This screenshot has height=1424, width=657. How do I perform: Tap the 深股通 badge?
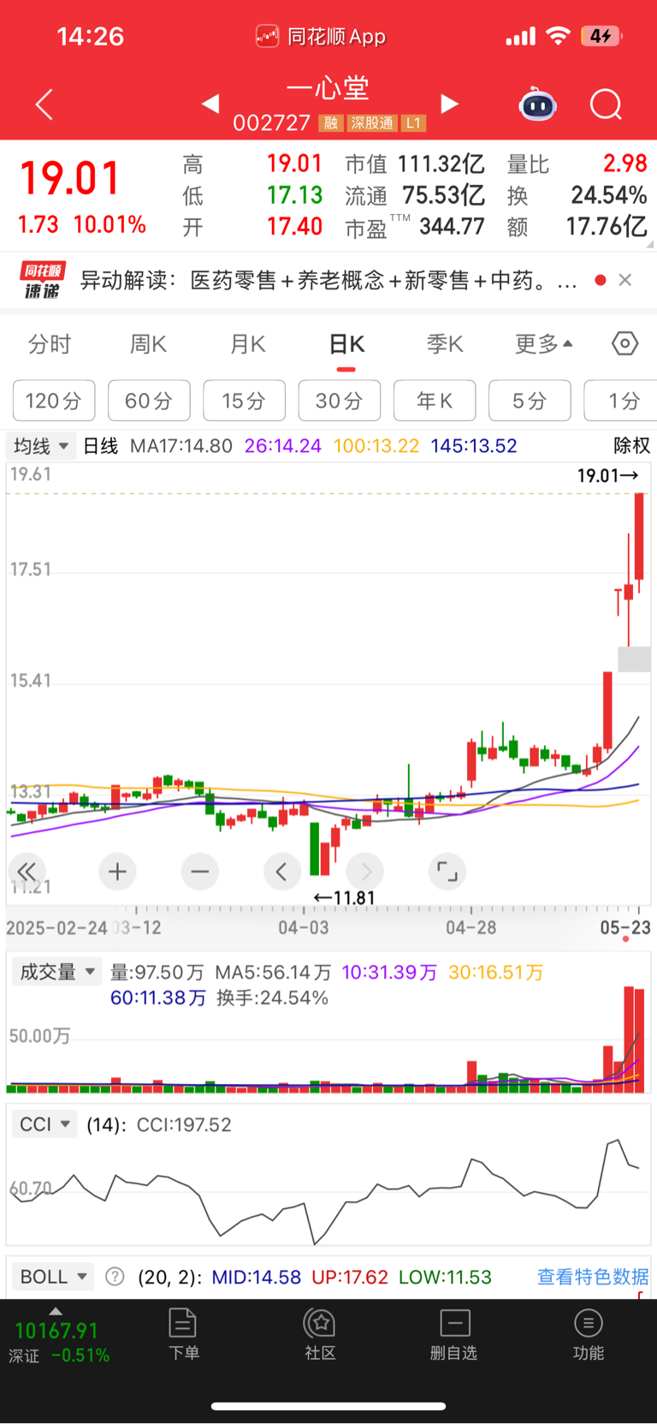point(371,123)
